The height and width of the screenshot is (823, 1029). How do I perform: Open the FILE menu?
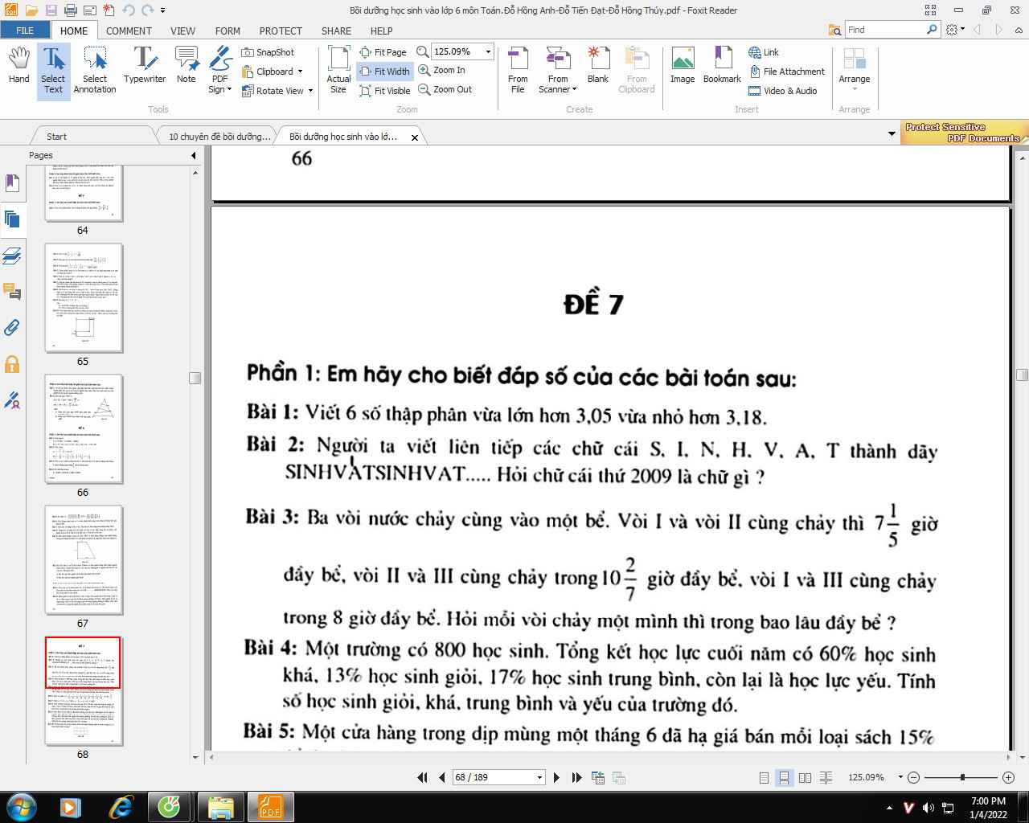pos(25,31)
